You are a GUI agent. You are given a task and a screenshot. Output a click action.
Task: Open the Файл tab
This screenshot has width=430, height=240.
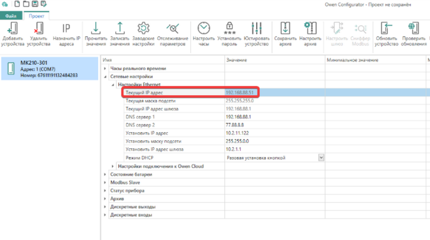coord(11,16)
